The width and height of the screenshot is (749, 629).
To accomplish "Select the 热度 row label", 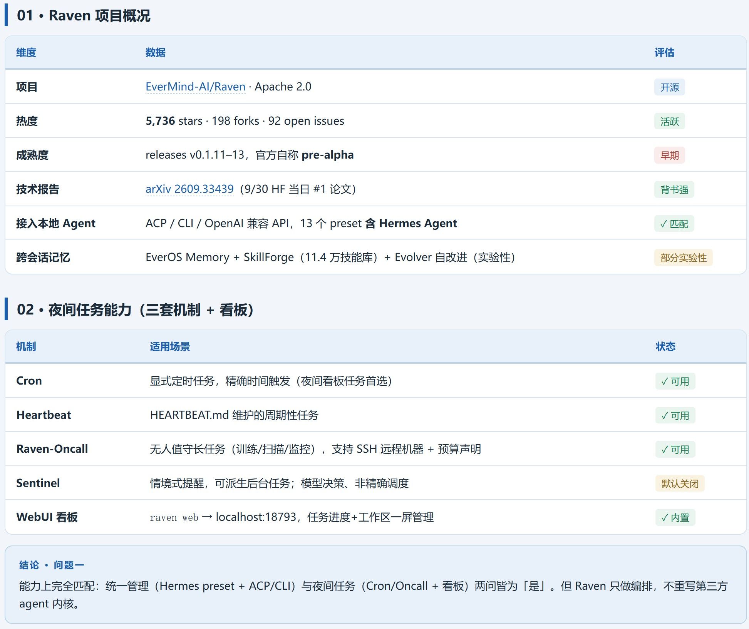I will [27, 121].
